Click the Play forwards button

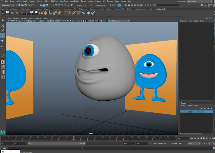(x=204, y=138)
